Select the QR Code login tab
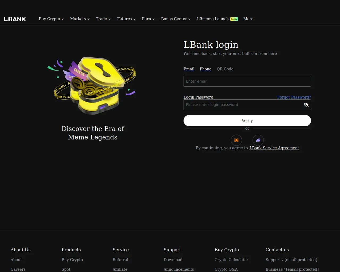Image resolution: width=340 pixels, height=272 pixels. (225, 69)
